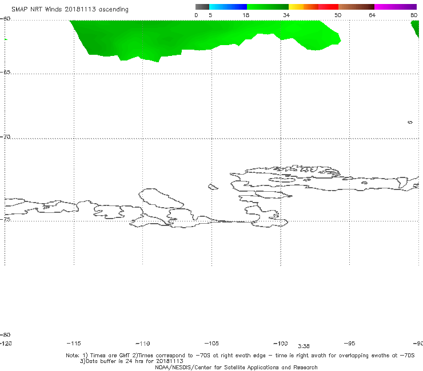Click the color bar label '34'
This screenshot has height=371, width=423.
pyautogui.click(x=286, y=15)
